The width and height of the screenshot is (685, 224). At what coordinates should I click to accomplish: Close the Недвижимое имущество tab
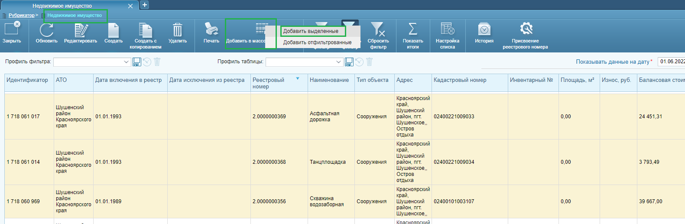[130, 6]
